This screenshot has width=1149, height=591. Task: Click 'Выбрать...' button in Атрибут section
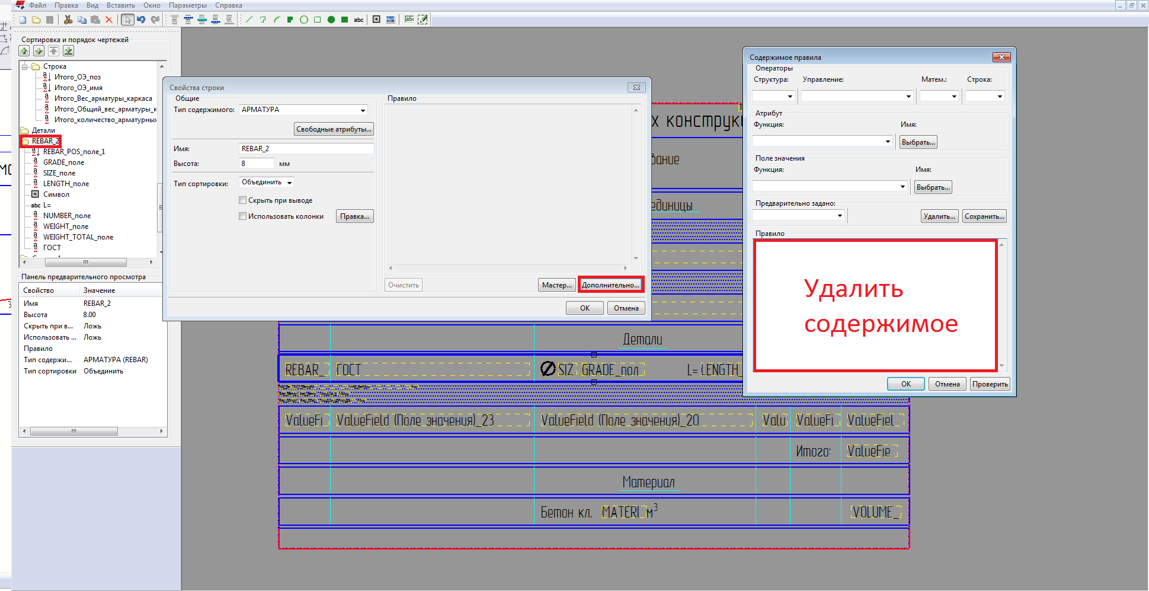pyautogui.click(x=918, y=142)
